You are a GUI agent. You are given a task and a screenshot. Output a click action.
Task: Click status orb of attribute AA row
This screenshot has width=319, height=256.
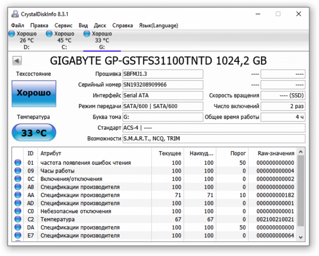coord(18,195)
